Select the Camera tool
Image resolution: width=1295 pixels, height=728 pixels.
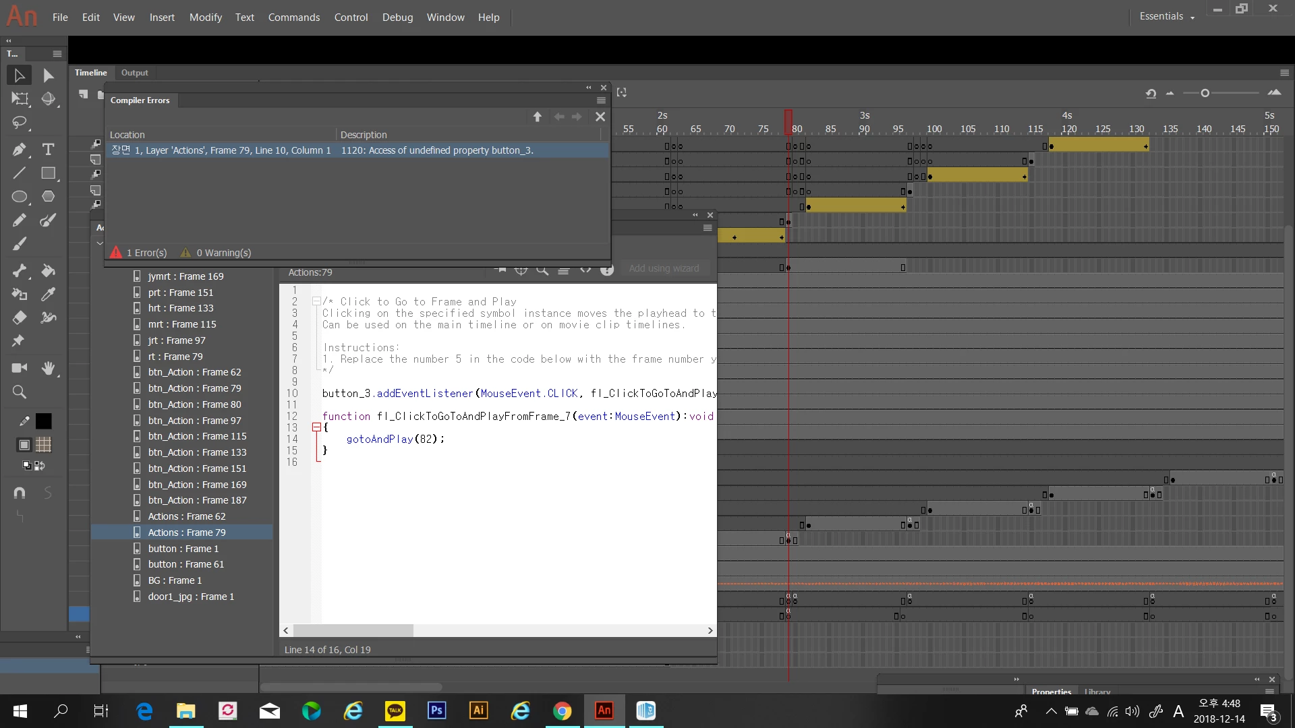(19, 368)
